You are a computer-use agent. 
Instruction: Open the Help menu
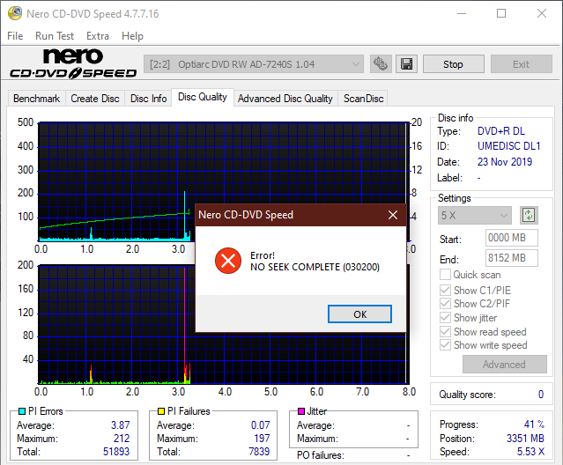132,36
